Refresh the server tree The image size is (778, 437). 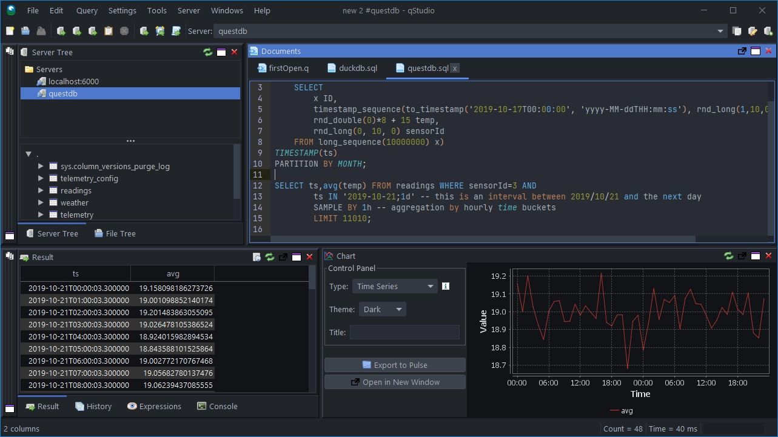pos(207,52)
